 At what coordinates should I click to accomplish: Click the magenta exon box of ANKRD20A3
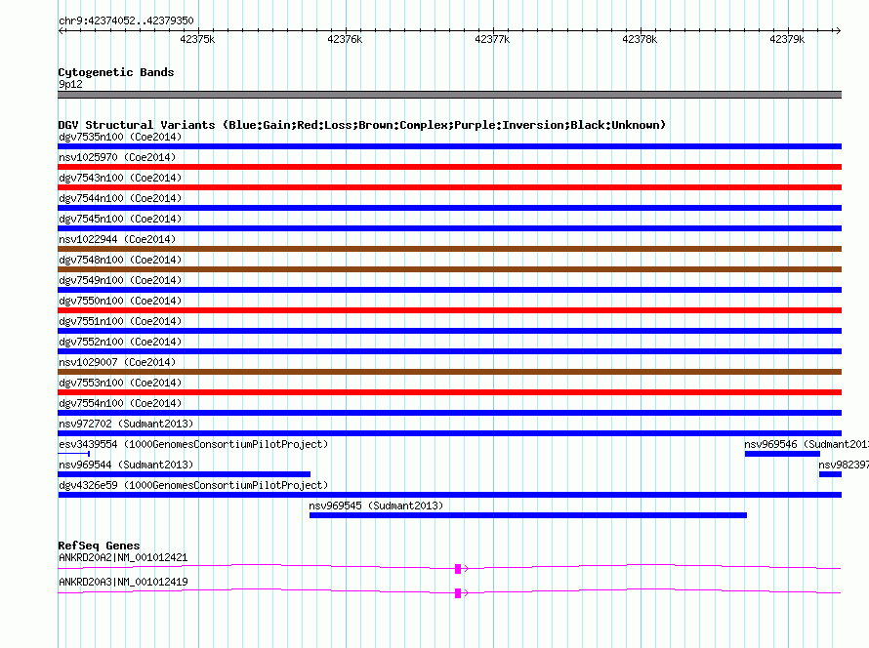458,593
